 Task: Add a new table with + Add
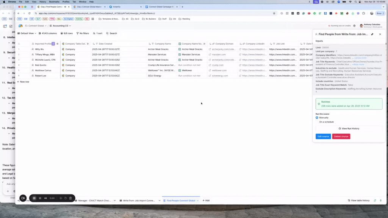click(x=206, y=201)
